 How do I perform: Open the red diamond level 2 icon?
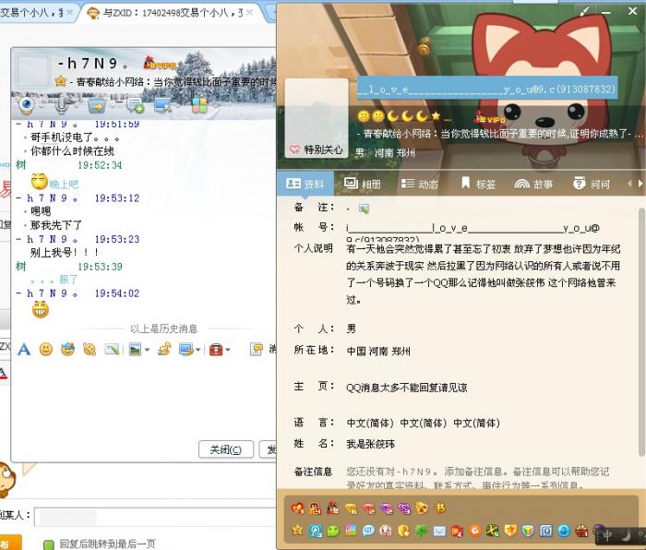369,508
